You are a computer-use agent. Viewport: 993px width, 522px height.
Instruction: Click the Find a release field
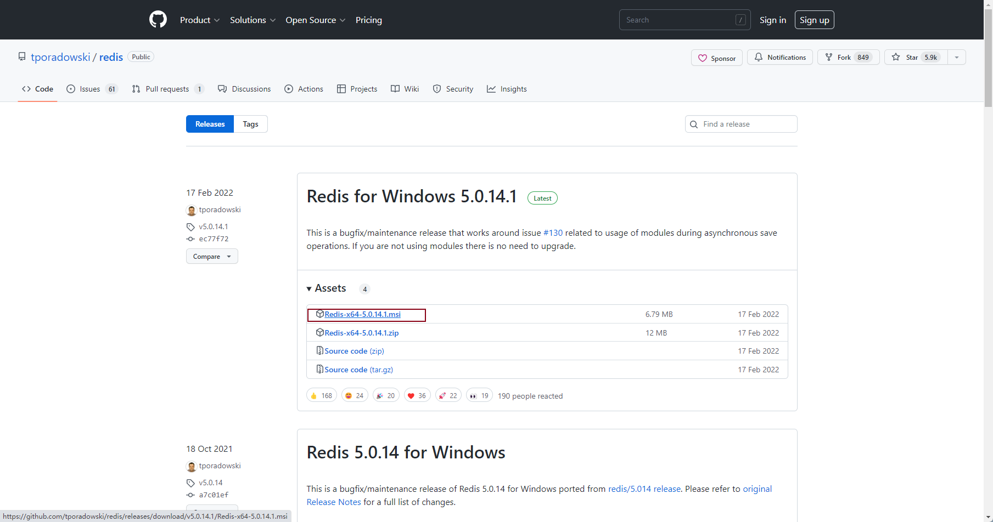click(x=741, y=124)
